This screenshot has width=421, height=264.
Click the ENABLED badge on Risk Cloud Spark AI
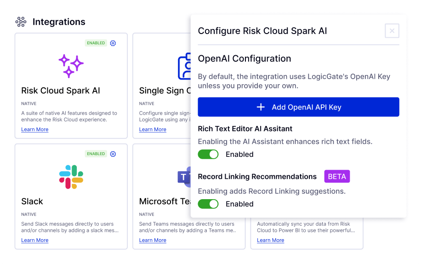(96, 43)
